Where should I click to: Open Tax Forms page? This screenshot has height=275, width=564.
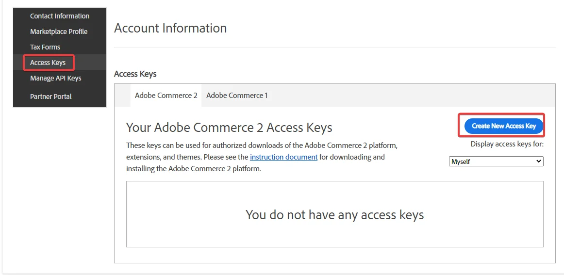tap(45, 47)
